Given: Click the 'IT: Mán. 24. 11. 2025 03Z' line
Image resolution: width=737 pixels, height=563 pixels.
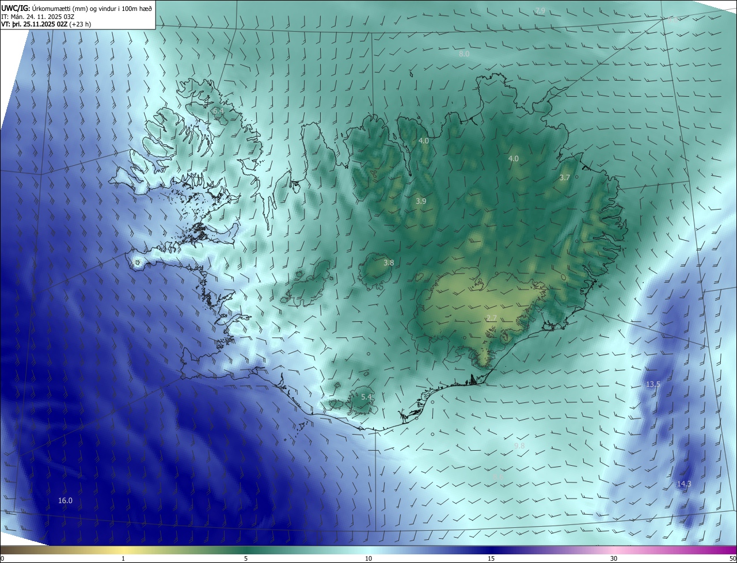Looking at the screenshot, I should pyautogui.click(x=39, y=16).
